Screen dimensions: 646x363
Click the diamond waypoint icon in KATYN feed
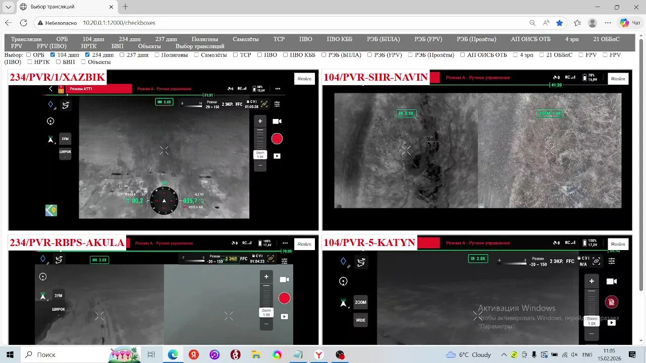343,261
